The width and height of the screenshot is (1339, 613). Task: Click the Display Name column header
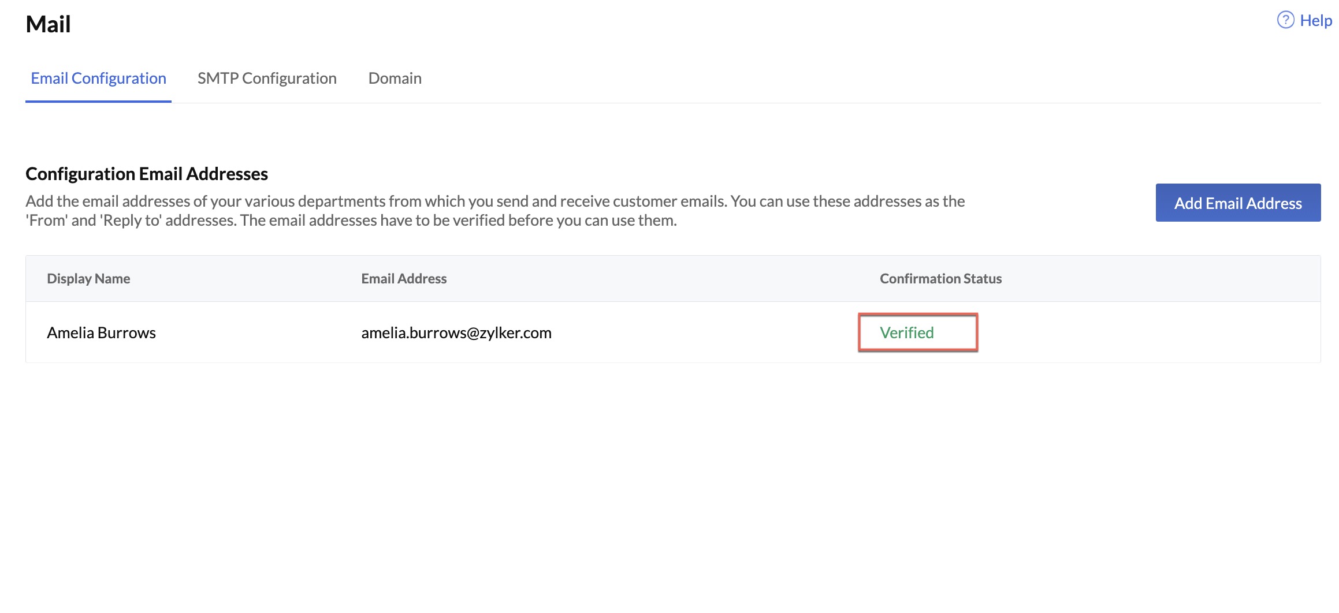(x=88, y=279)
